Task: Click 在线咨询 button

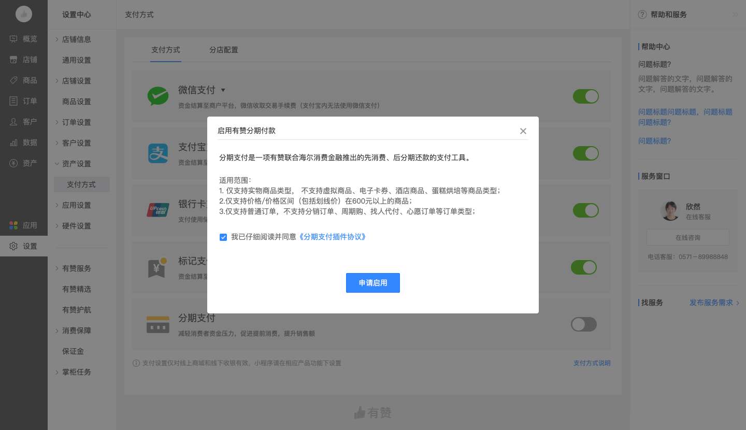Action: click(x=688, y=237)
